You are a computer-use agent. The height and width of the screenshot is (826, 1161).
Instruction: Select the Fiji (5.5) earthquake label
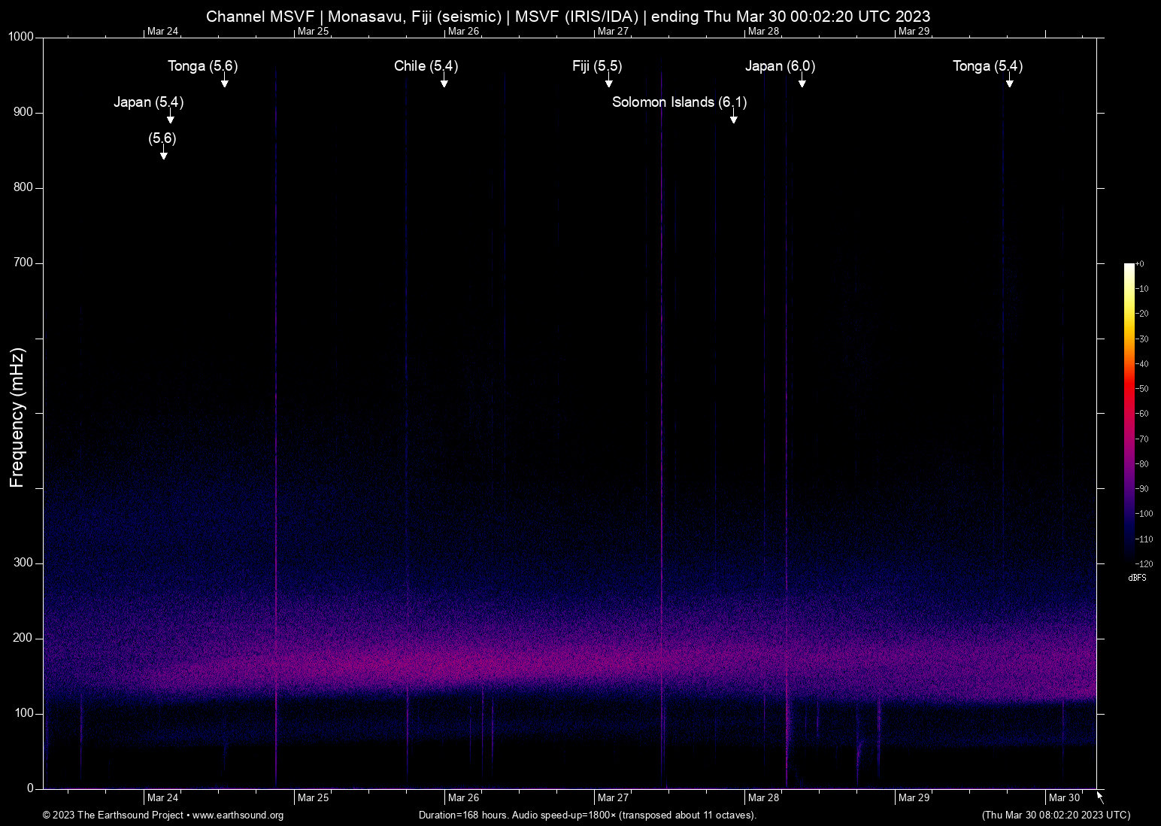(x=597, y=66)
